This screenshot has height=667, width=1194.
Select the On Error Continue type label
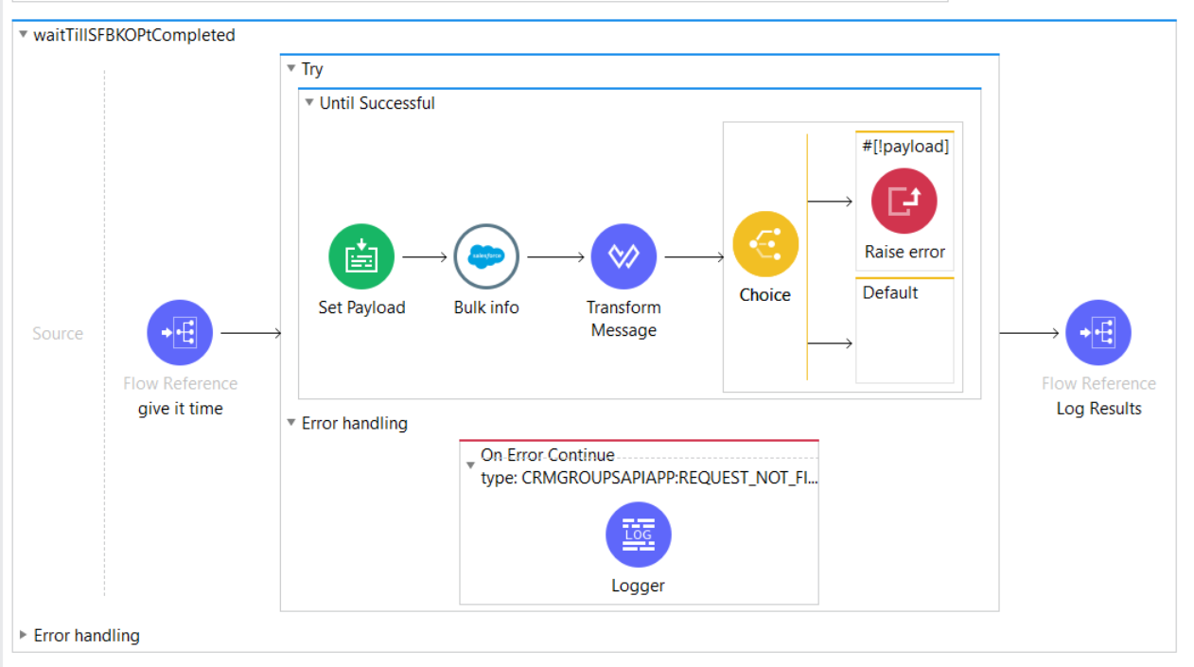pyautogui.click(x=649, y=478)
